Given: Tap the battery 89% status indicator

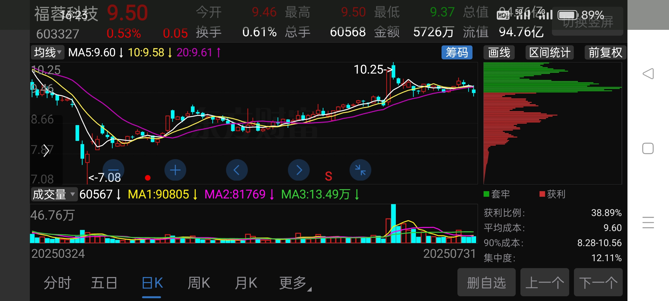Looking at the screenshot, I should coord(581,15).
